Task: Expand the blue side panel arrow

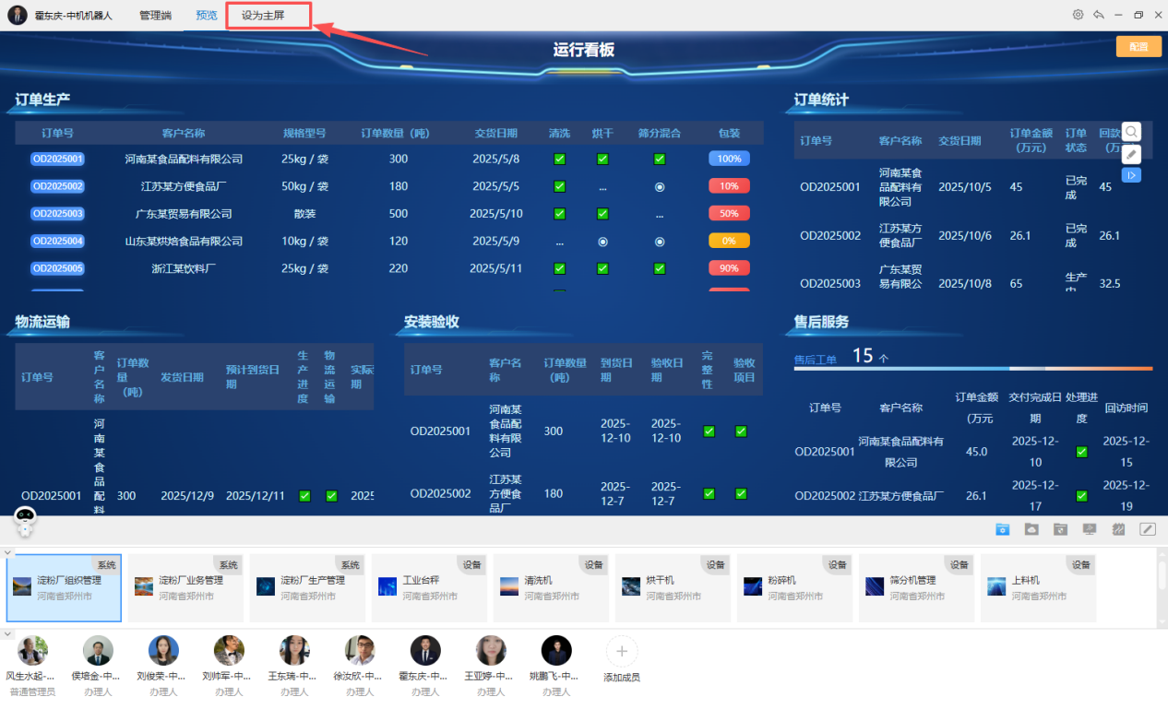Action: point(1131,175)
